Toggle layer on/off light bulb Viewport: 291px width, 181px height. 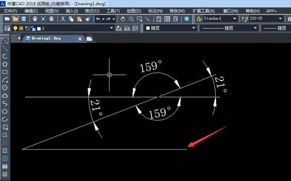point(15,28)
